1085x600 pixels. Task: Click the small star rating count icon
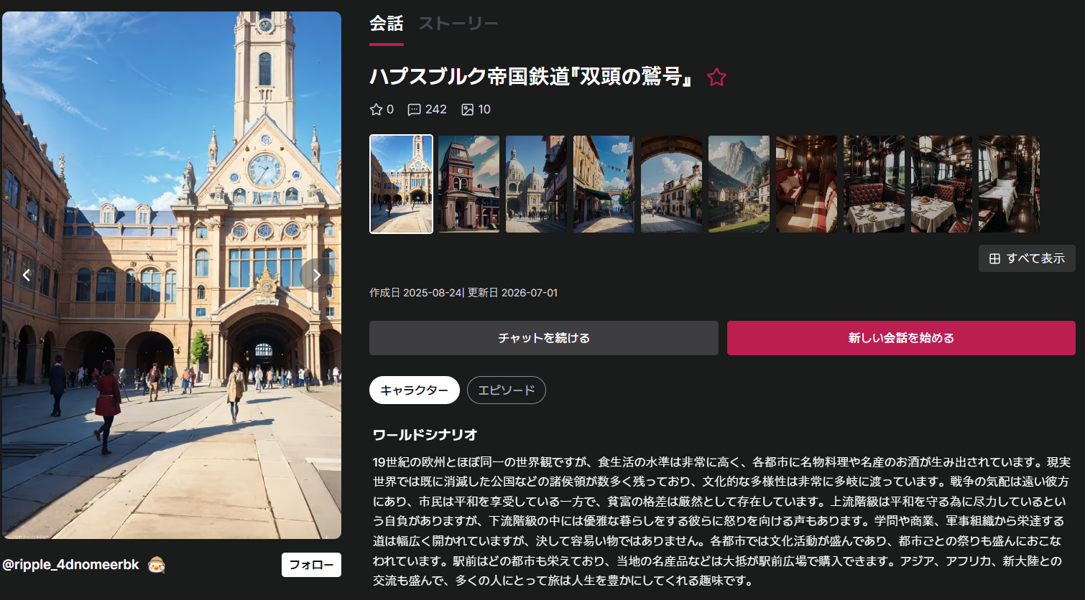[376, 110]
